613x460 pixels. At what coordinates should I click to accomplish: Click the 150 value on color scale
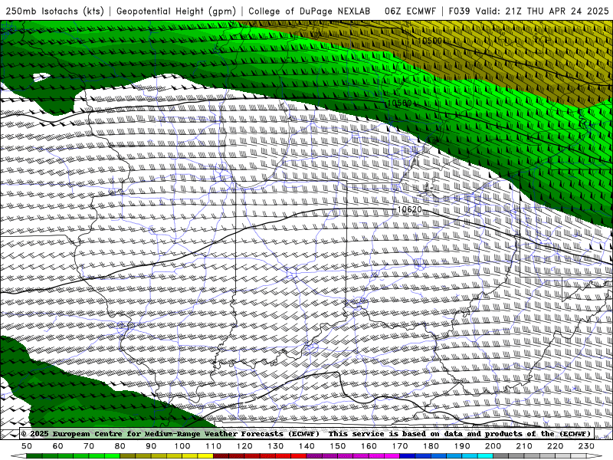tap(337, 446)
